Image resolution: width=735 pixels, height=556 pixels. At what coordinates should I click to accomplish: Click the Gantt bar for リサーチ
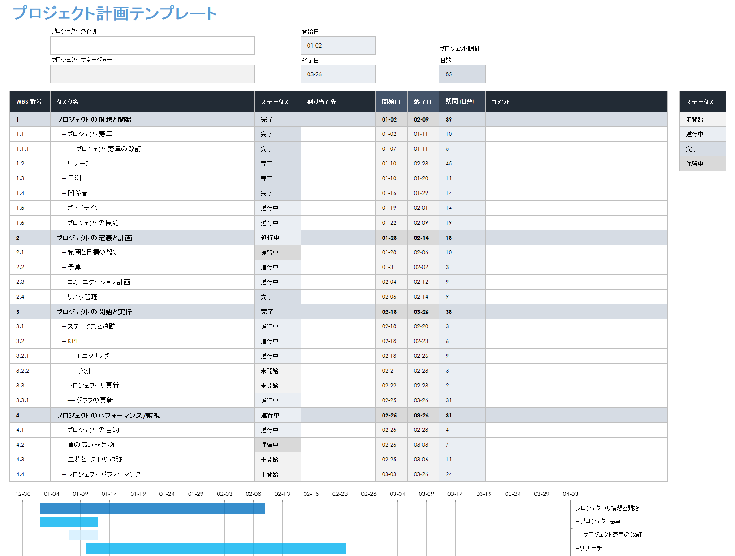point(216,548)
